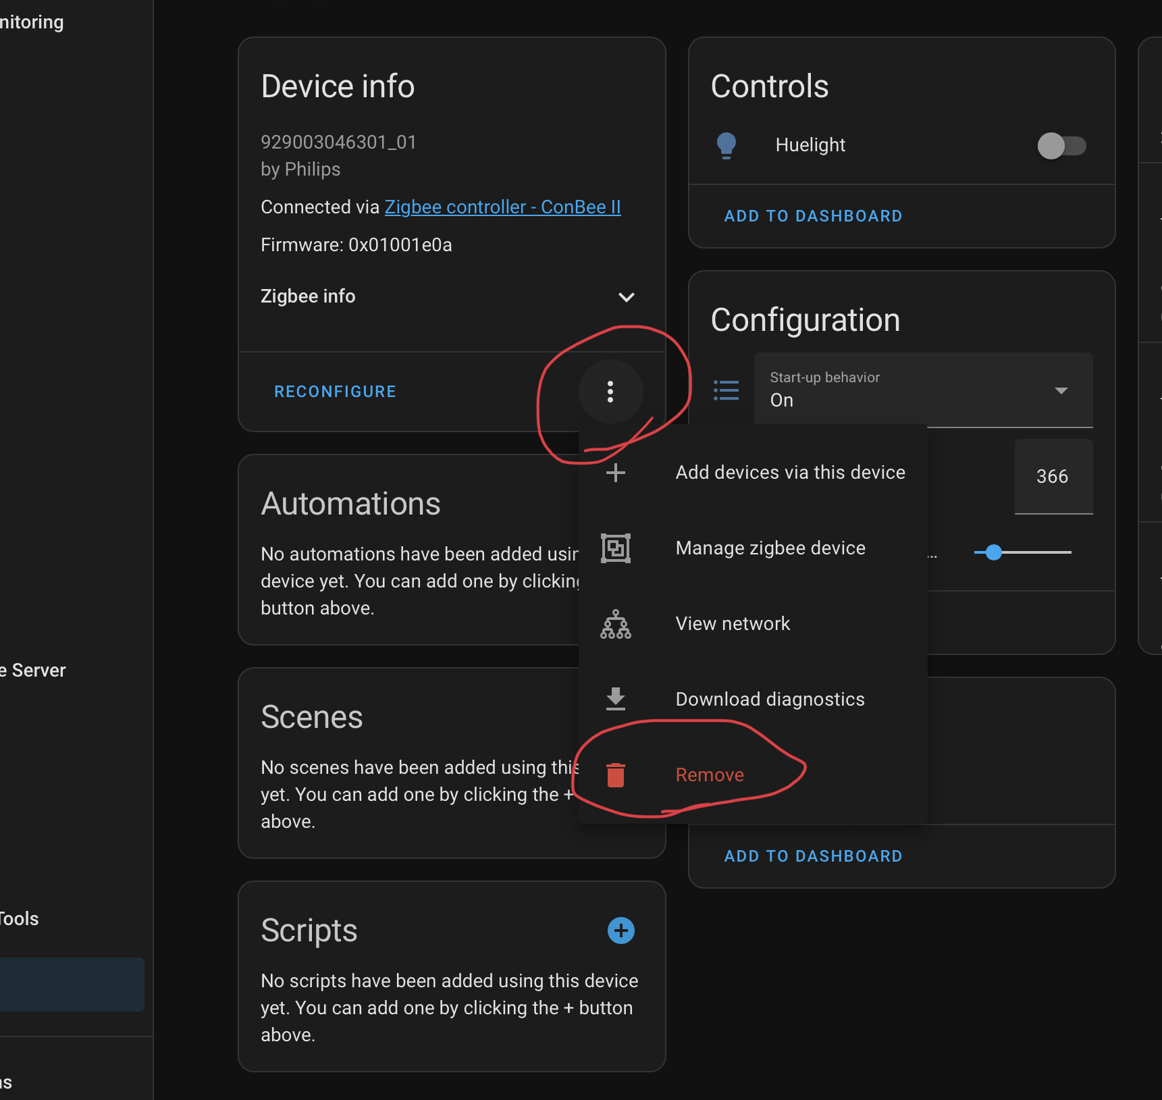The image size is (1162, 1100).
Task: Click the three-dot overflow menu icon
Action: tap(610, 392)
